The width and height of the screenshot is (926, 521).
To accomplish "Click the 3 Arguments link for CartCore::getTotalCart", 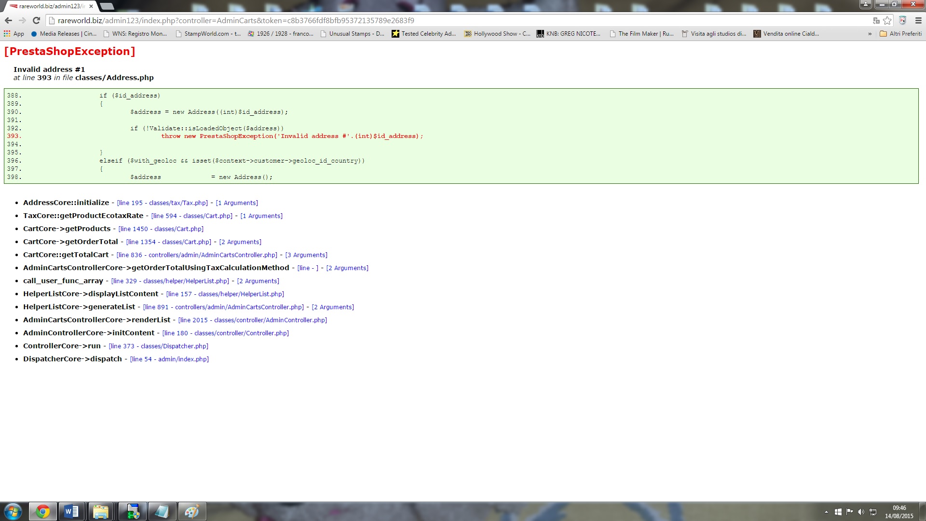I will pos(306,255).
